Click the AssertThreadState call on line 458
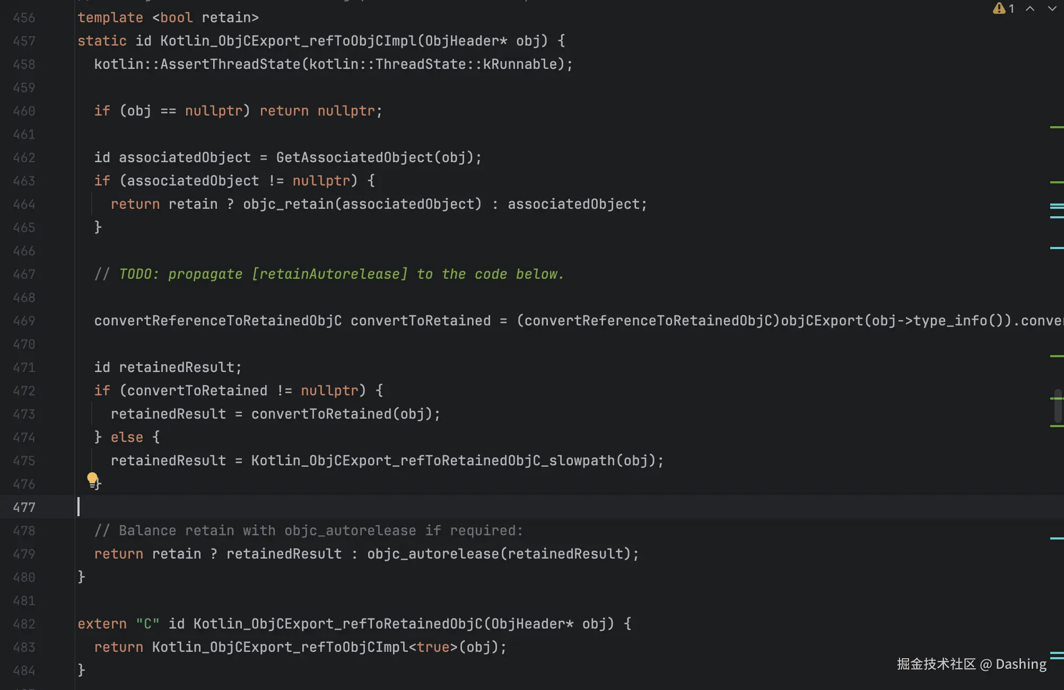The height and width of the screenshot is (690, 1064). click(x=231, y=64)
